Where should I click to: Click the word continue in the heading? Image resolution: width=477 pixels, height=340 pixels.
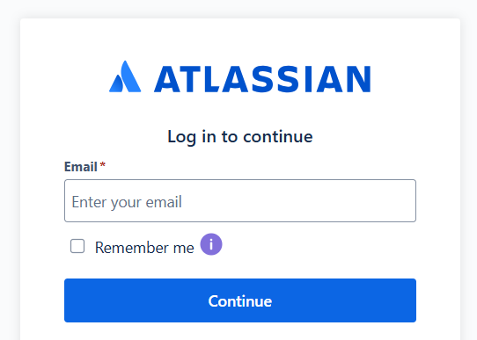click(x=278, y=136)
